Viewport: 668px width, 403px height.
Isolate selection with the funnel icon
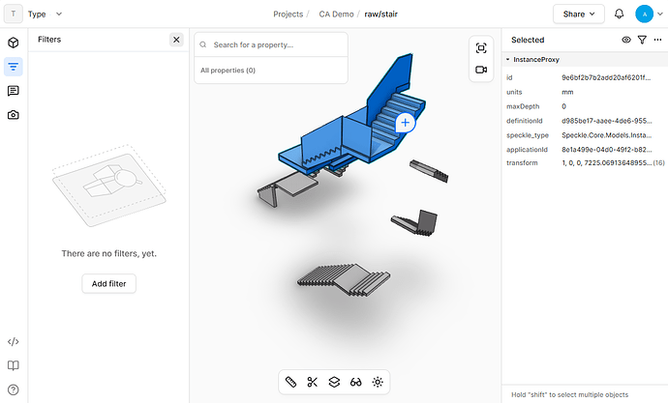click(642, 40)
